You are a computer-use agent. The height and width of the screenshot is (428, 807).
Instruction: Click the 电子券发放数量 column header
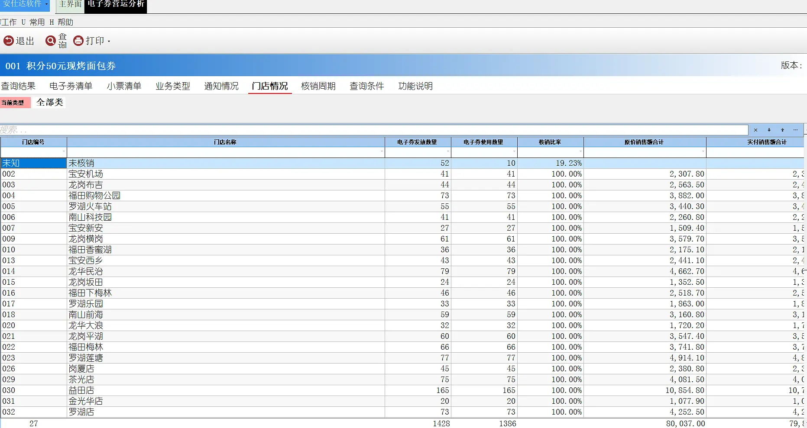click(x=418, y=142)
